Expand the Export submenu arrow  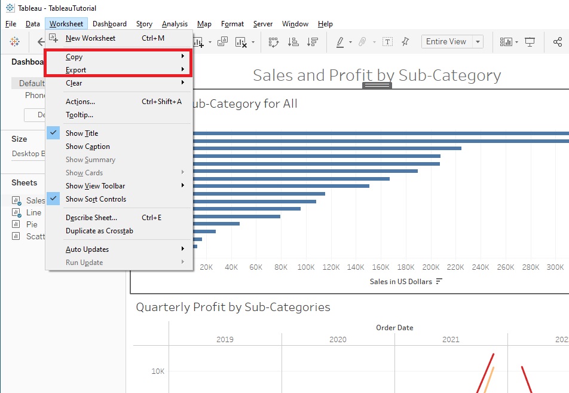click(183, 69)
